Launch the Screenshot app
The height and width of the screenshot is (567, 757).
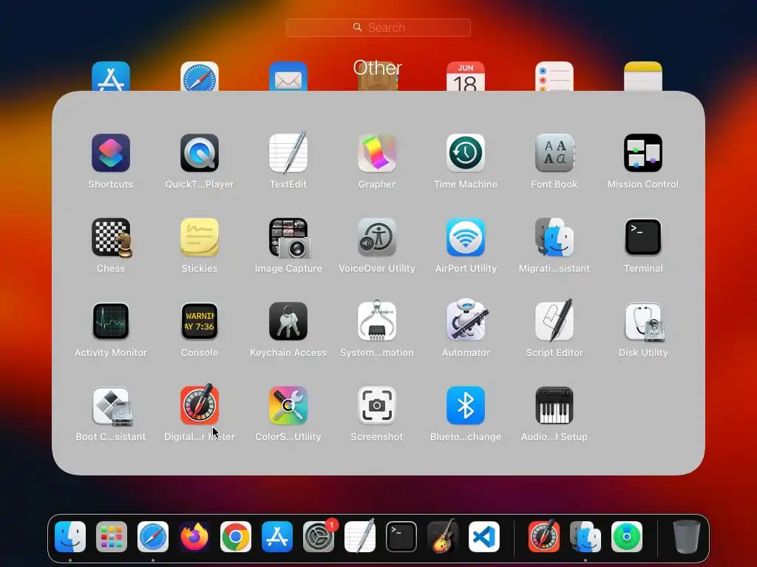[x=377, y=405]
